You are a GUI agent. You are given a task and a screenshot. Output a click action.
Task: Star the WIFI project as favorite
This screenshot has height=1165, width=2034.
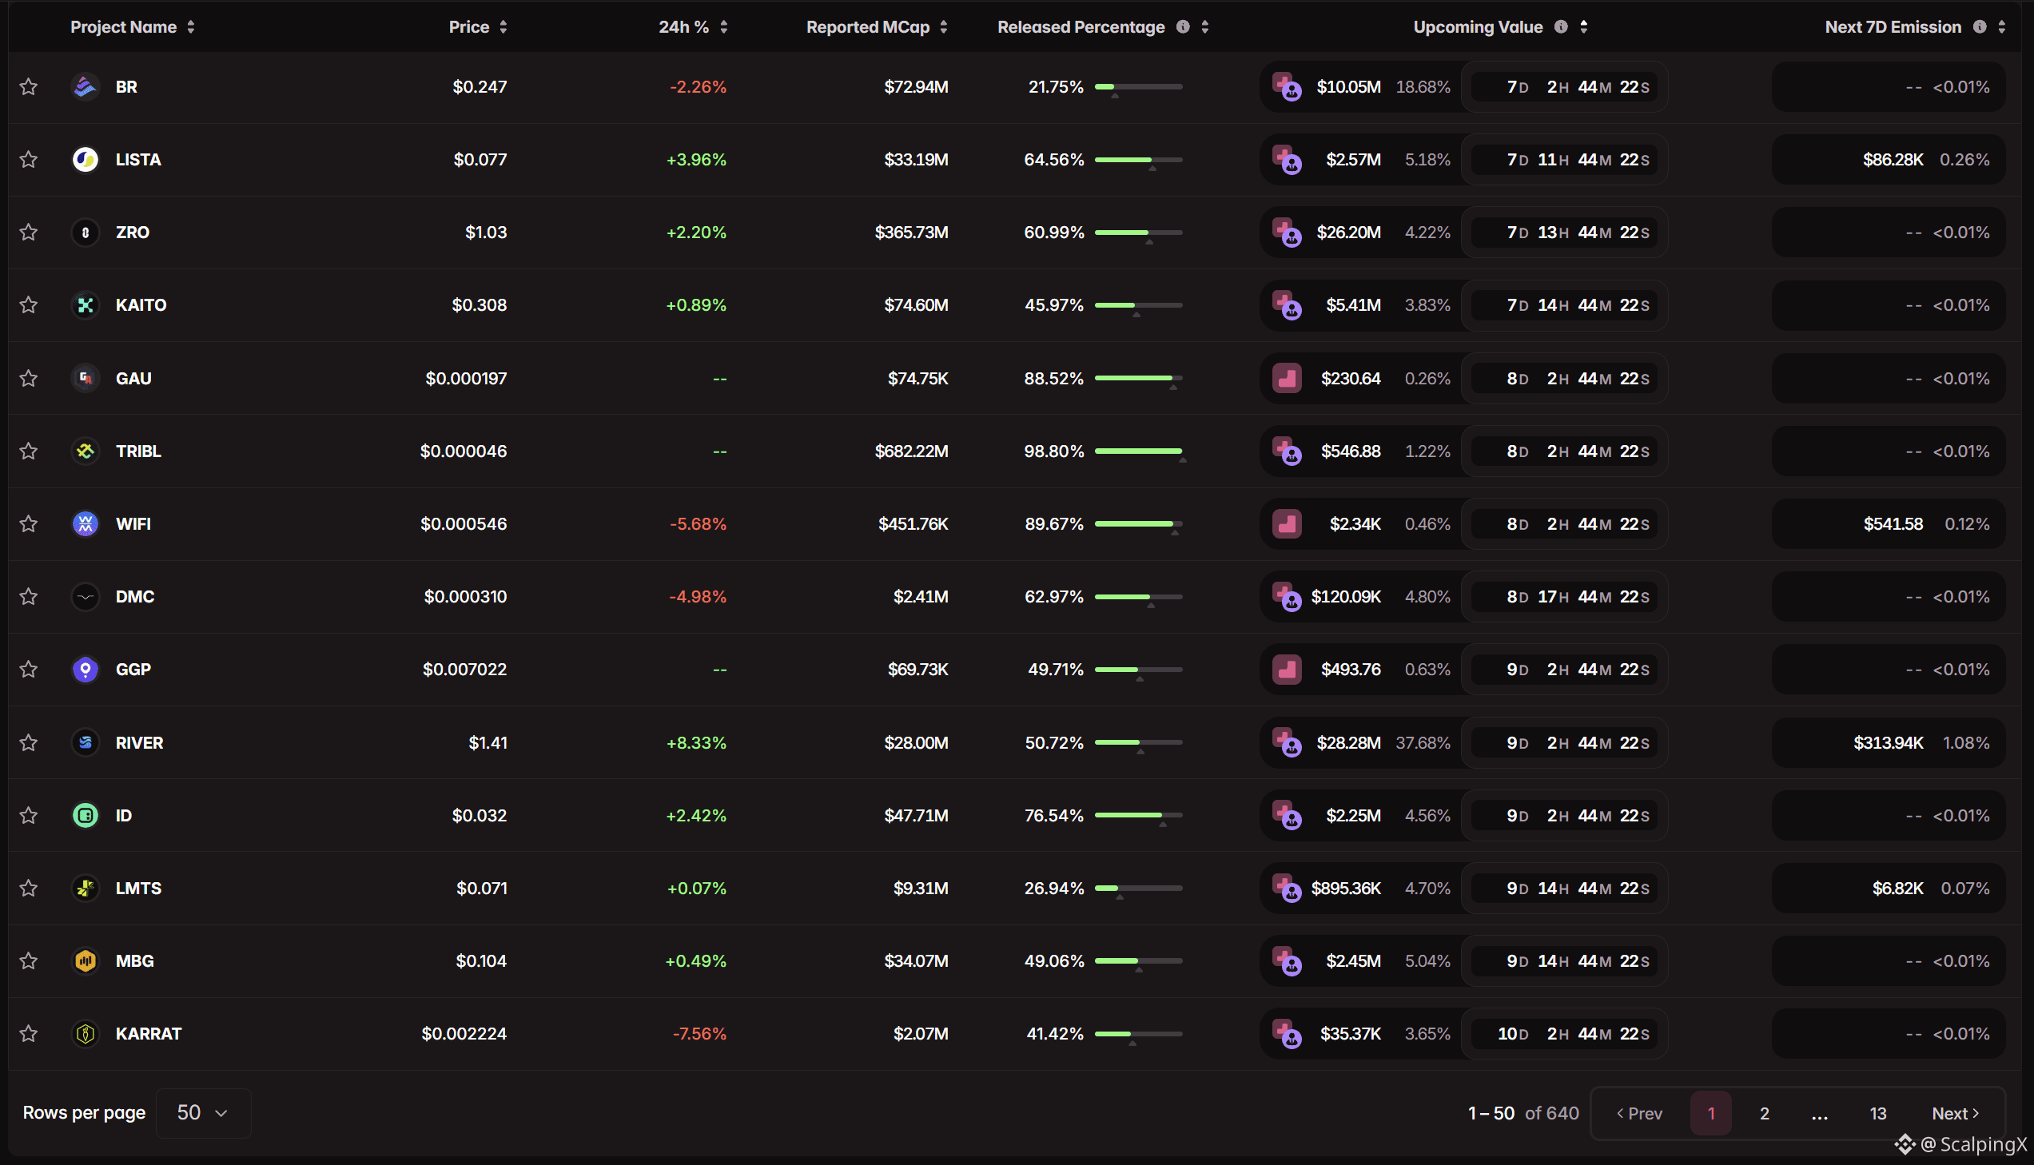(29, 523)
